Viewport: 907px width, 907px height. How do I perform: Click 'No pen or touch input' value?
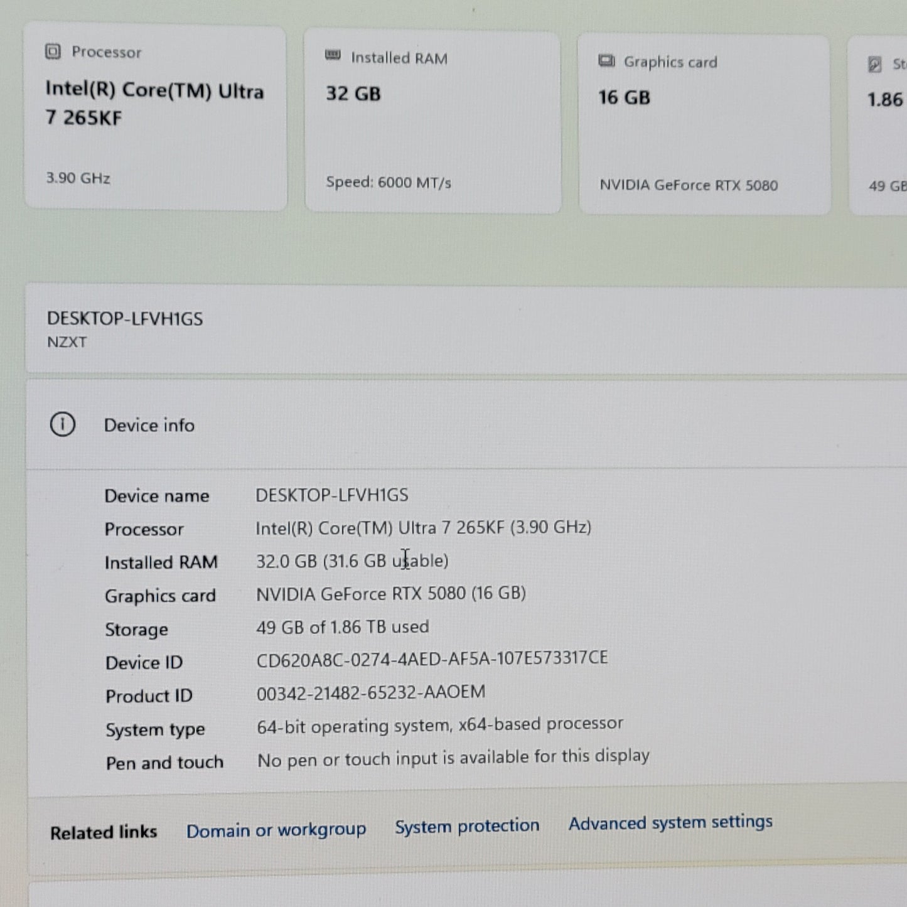(453, 758)
